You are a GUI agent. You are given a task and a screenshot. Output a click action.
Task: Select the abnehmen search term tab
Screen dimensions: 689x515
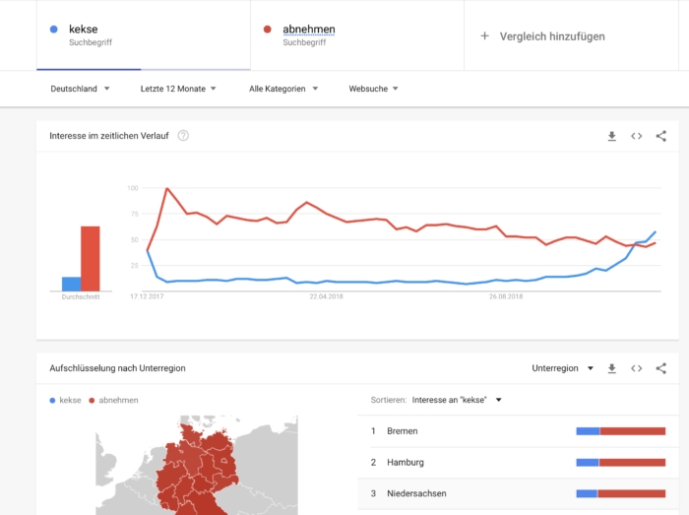(x=357, y=35)
